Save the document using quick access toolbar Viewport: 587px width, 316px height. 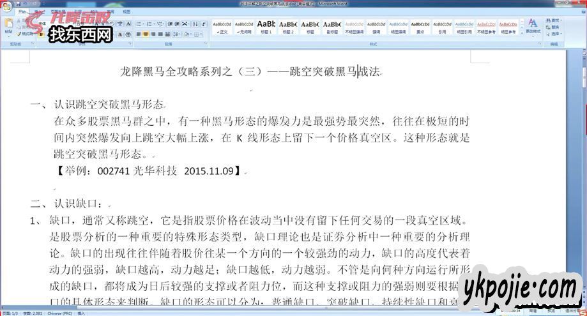tap(17, 3)
